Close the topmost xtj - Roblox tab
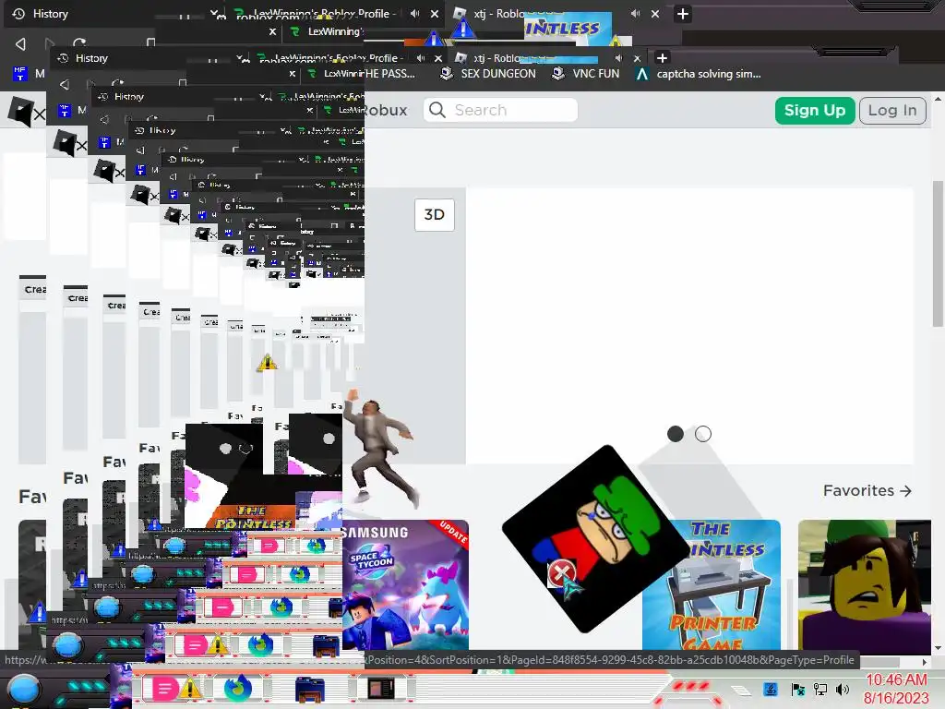The height and width of the screenshot is (709, 945). 655,14
